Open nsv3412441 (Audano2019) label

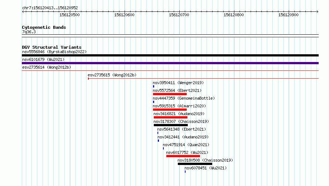[x=183, y=137]
